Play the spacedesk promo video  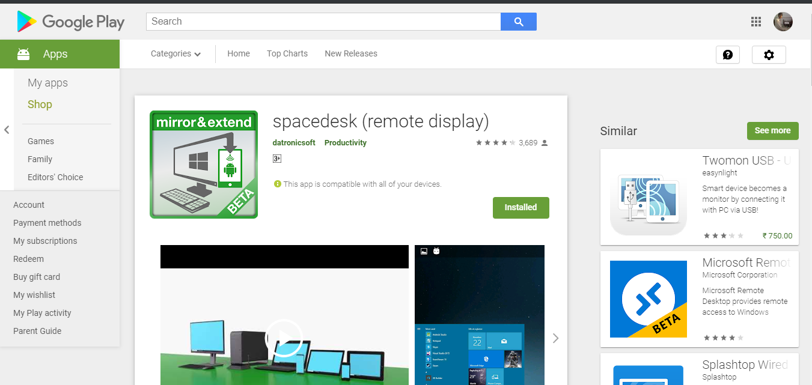284,338
